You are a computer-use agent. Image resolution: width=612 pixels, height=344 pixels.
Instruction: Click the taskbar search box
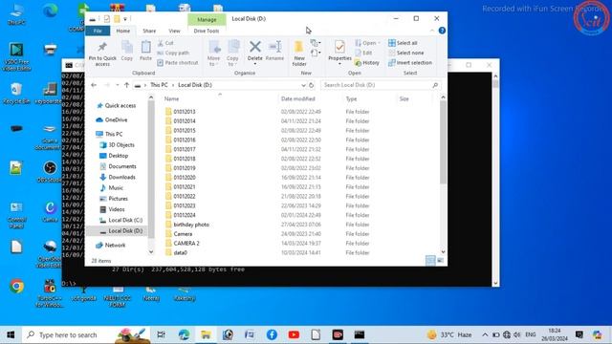tap(86, 334)
